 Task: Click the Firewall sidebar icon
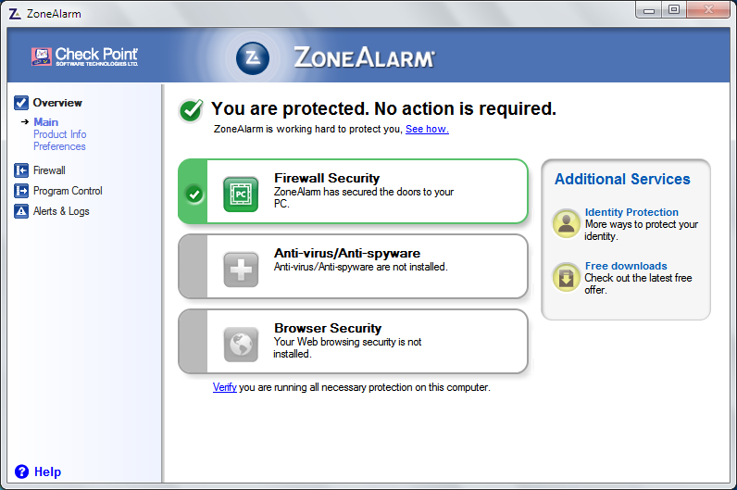(x=21, y=170)
